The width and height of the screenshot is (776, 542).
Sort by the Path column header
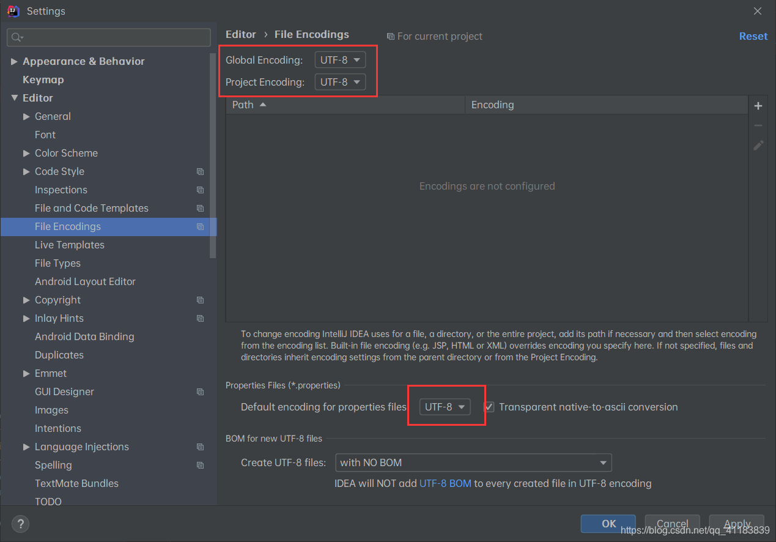(x=346, y=105)
